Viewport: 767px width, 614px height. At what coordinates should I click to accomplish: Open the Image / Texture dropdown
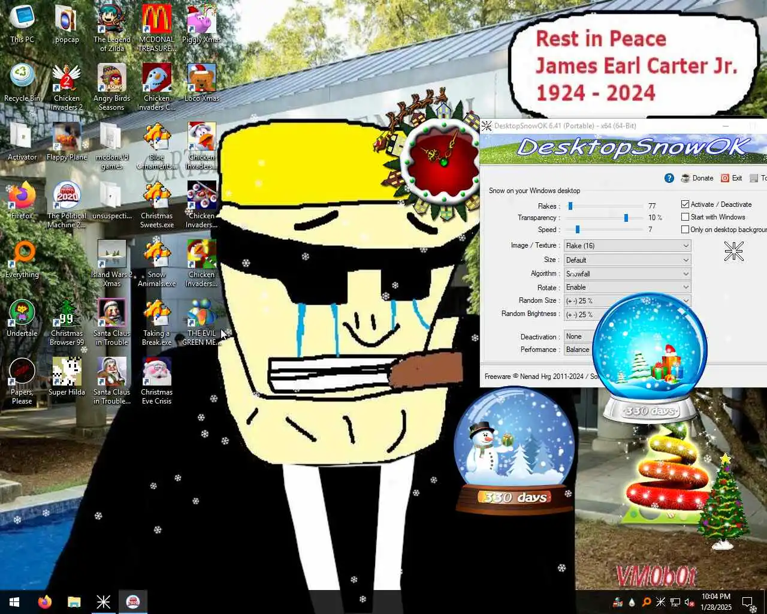[x=627, y=246]
